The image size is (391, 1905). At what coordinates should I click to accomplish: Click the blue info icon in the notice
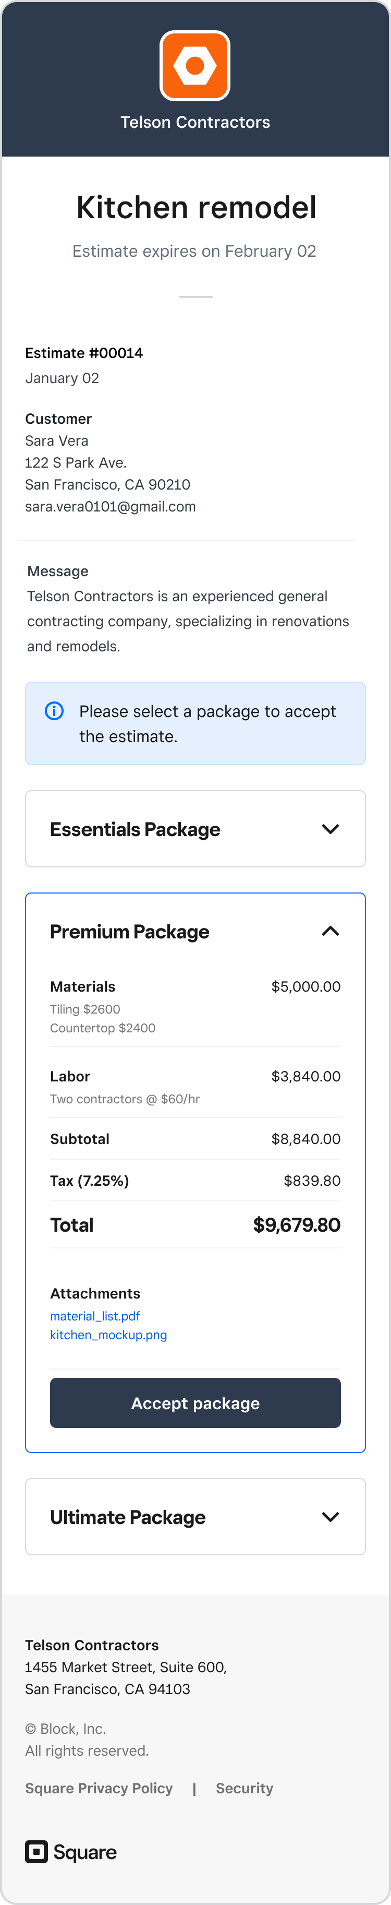pos(54,711)
